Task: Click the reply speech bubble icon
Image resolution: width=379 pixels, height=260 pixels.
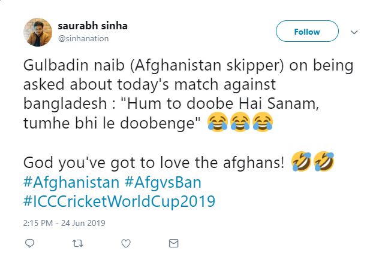Action: pyautogui.click(x=30, y=244)
